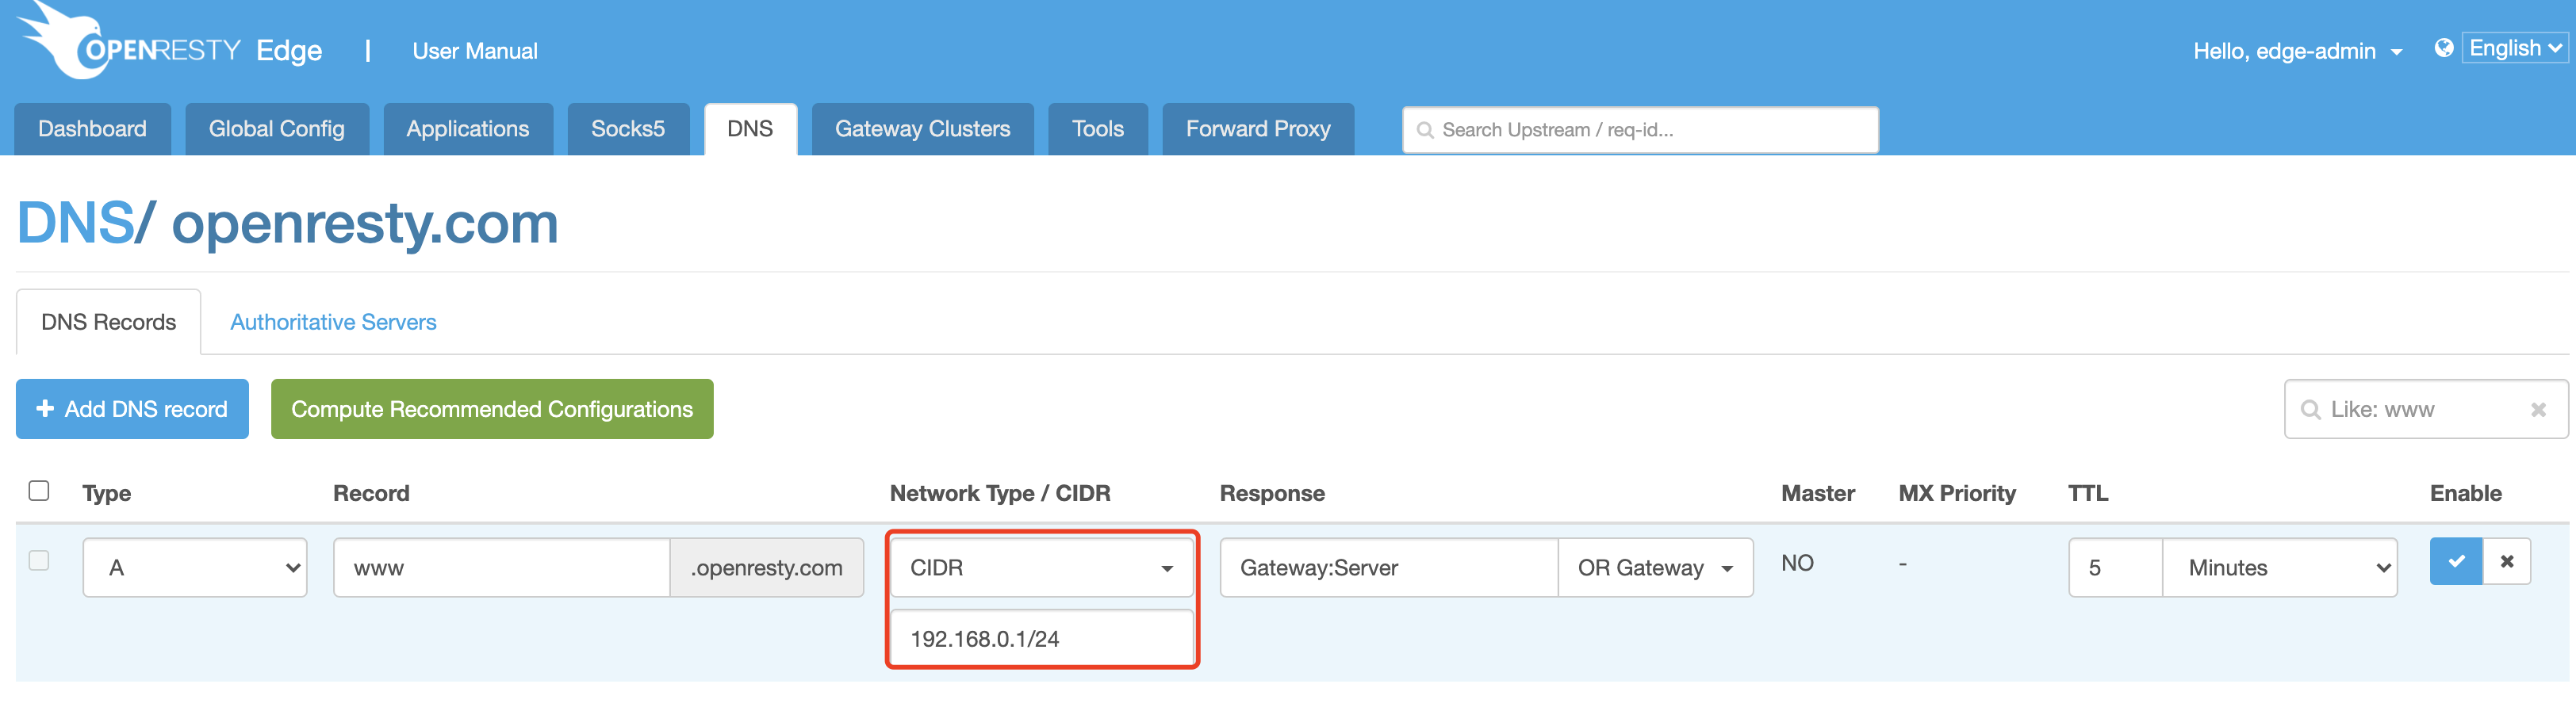
Task: Click the Like: www filter input
Action: coord(2426,409)
